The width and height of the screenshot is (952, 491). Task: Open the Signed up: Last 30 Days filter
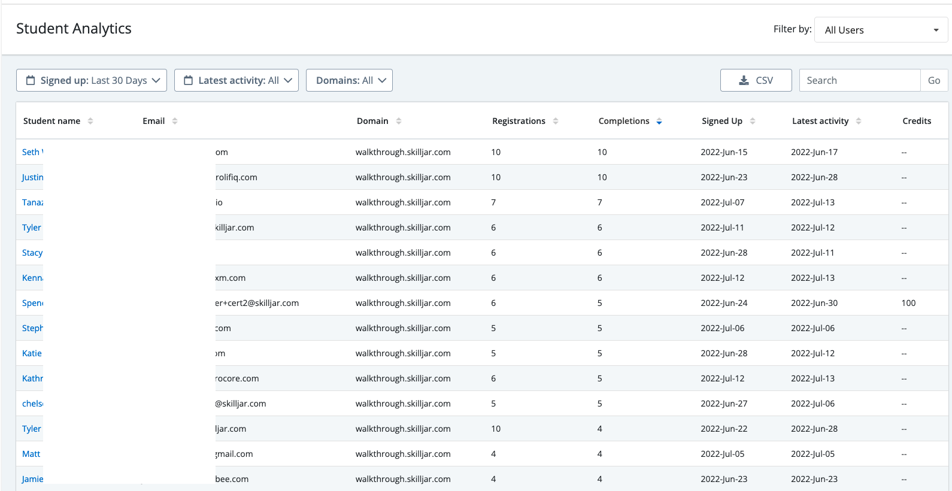[92, 80]
